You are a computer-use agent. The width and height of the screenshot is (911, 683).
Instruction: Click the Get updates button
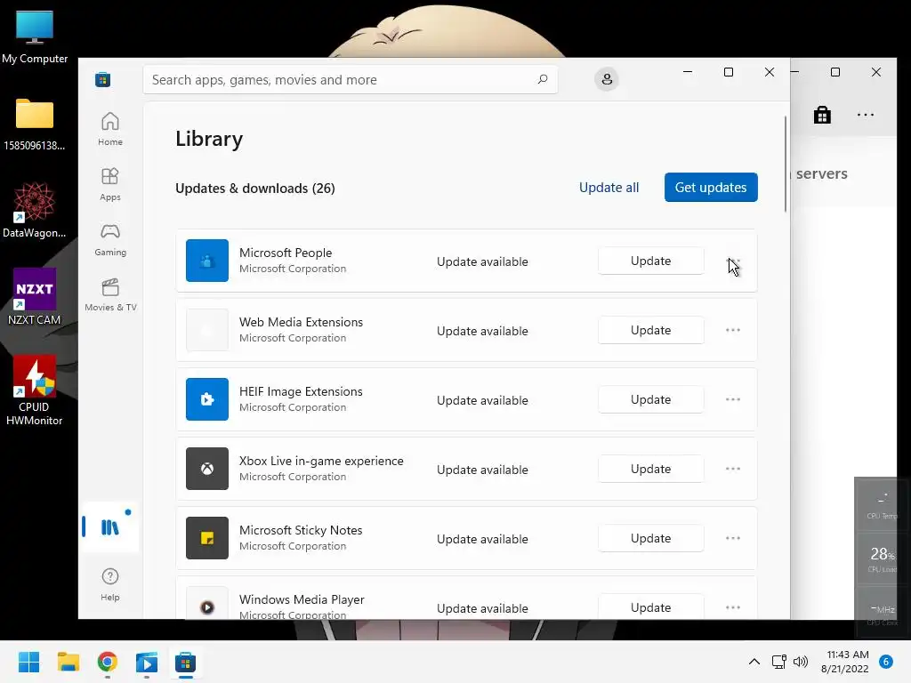(x=711, y=187)
